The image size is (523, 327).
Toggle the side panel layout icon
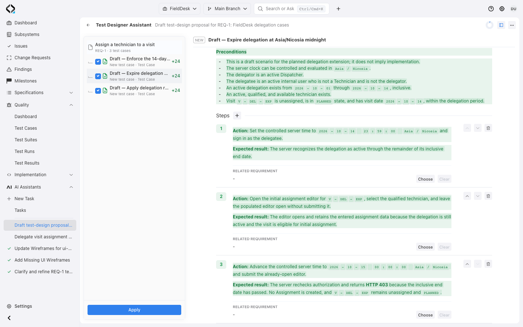pyautogui.click(x=501, y=25)
